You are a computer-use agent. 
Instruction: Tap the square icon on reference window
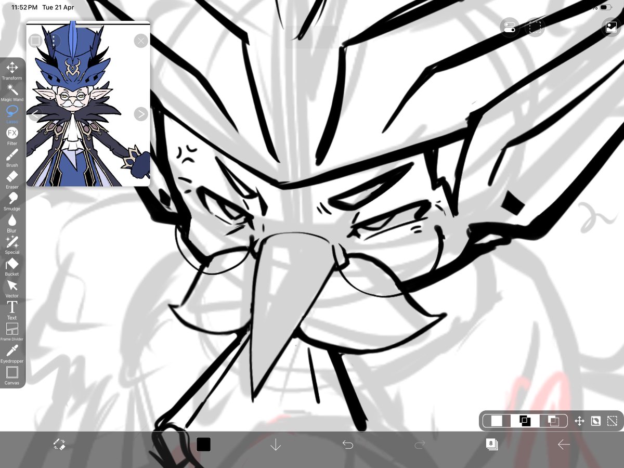coord(35,41)
